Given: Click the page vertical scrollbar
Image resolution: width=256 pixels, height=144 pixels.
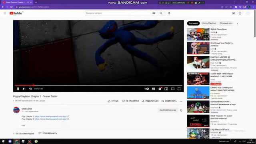Looking at the screenshot, I should (x=255, y=24).
